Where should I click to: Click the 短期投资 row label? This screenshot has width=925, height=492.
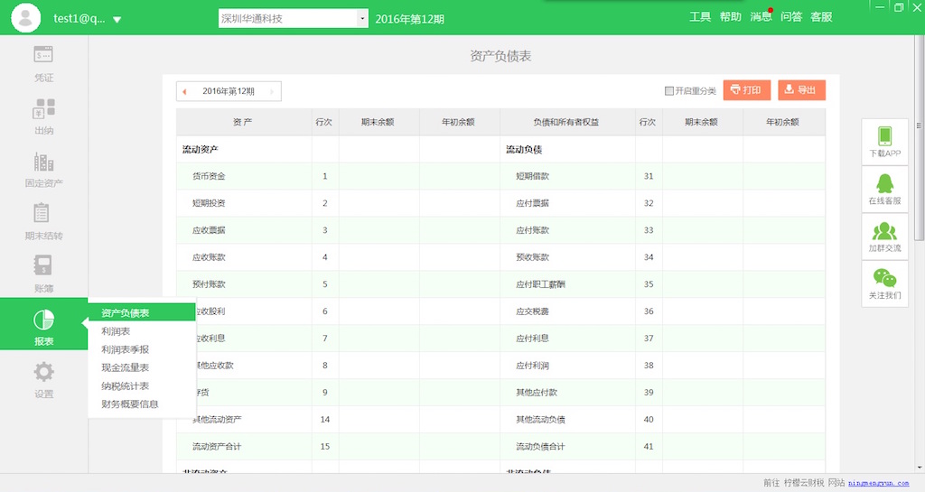(209, 203)
